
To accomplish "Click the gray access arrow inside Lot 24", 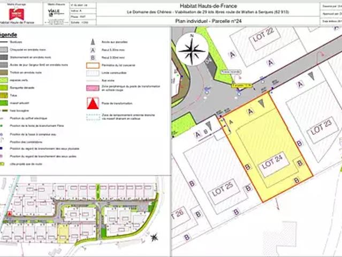I will (x=262, y=103).
